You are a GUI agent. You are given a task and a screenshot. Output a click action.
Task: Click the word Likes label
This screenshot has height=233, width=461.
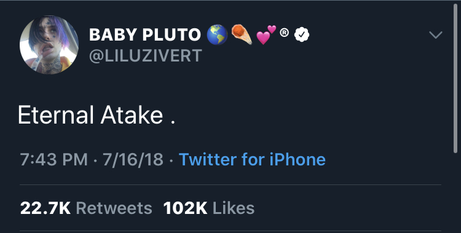(x=234, y=208)
